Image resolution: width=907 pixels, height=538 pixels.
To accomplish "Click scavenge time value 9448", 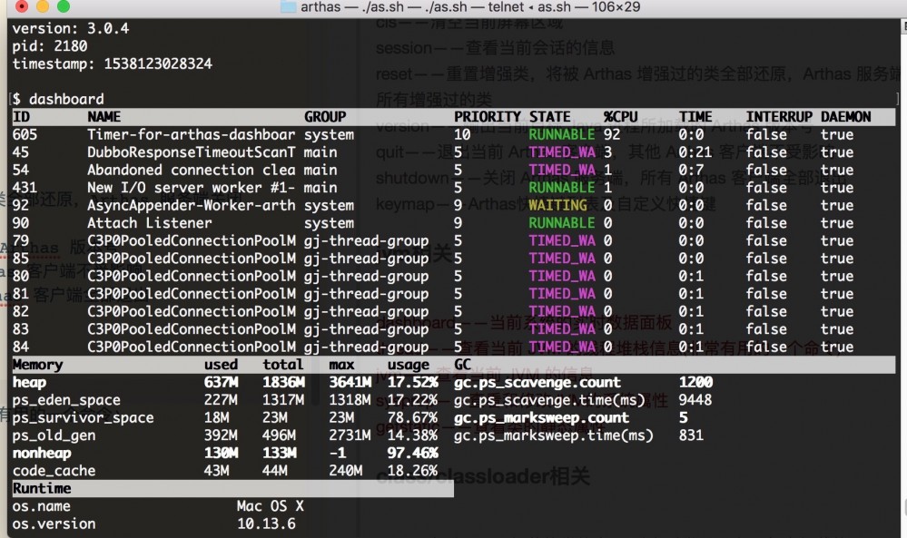I will click(695, 400).
